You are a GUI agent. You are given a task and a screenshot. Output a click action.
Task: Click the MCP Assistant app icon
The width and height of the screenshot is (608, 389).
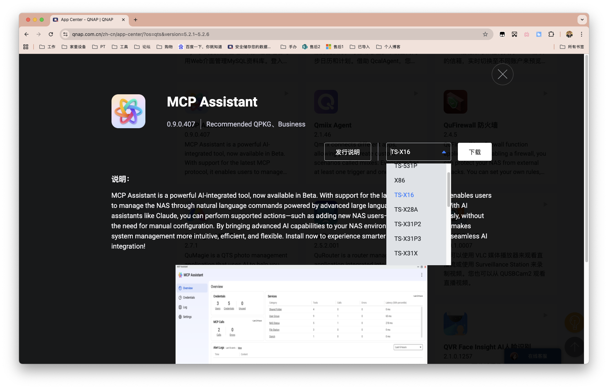pyautogui.click(x=128, y=111)
